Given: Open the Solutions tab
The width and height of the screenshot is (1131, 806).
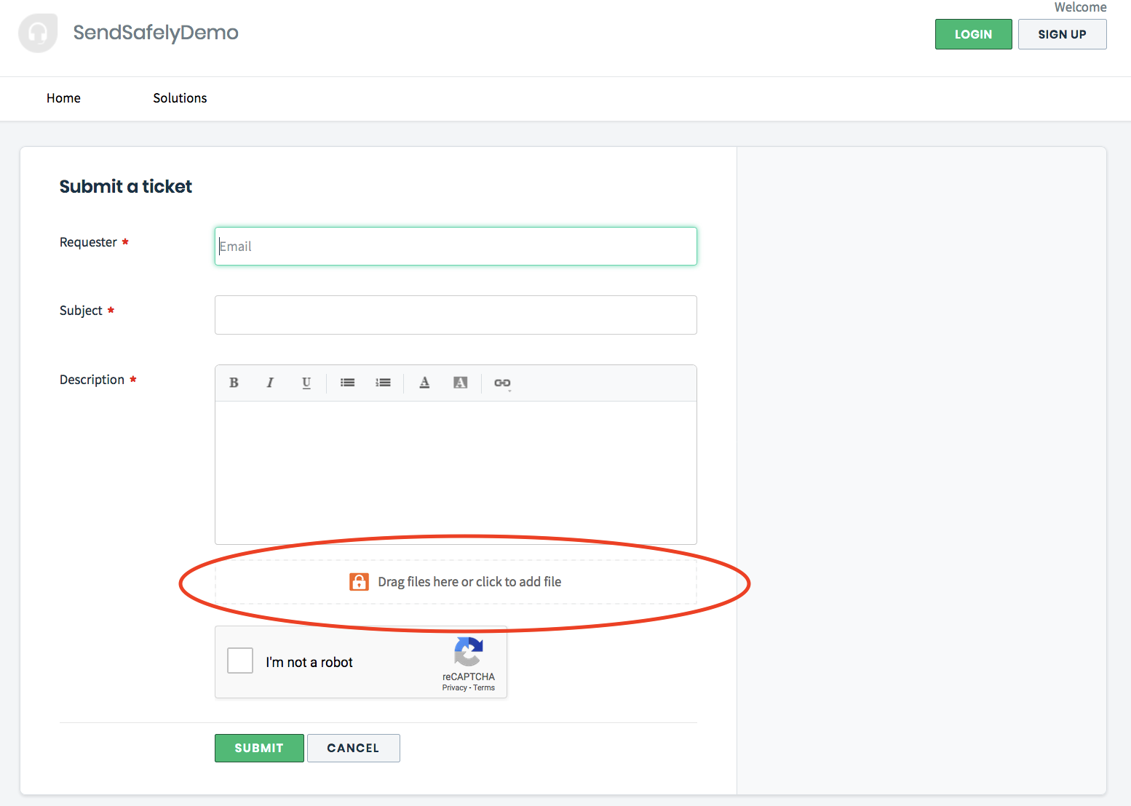Looking at the screenshot, I should pyautogui.click(x=180, y=98).
